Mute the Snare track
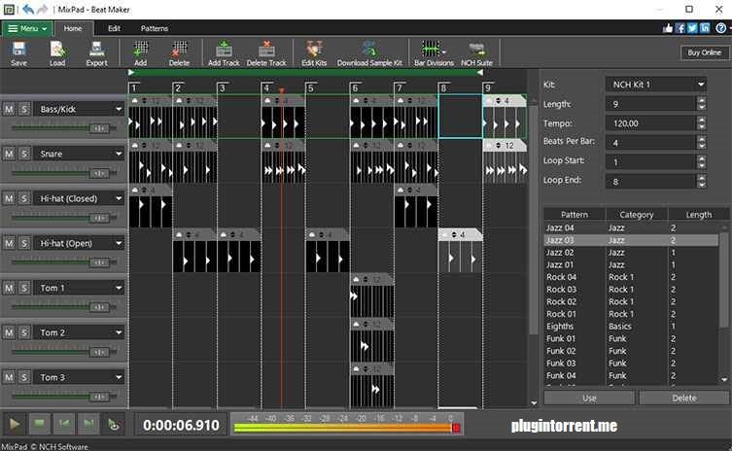 click(9, 154)
